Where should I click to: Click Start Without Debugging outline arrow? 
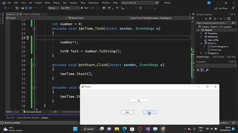[93, 8]
